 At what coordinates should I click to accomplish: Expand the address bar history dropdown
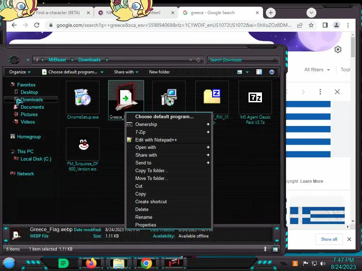click(x=191, y=60)
